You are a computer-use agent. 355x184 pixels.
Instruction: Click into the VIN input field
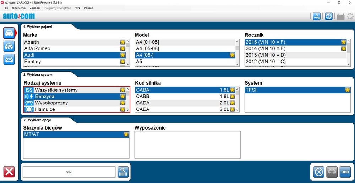point(69,172)
